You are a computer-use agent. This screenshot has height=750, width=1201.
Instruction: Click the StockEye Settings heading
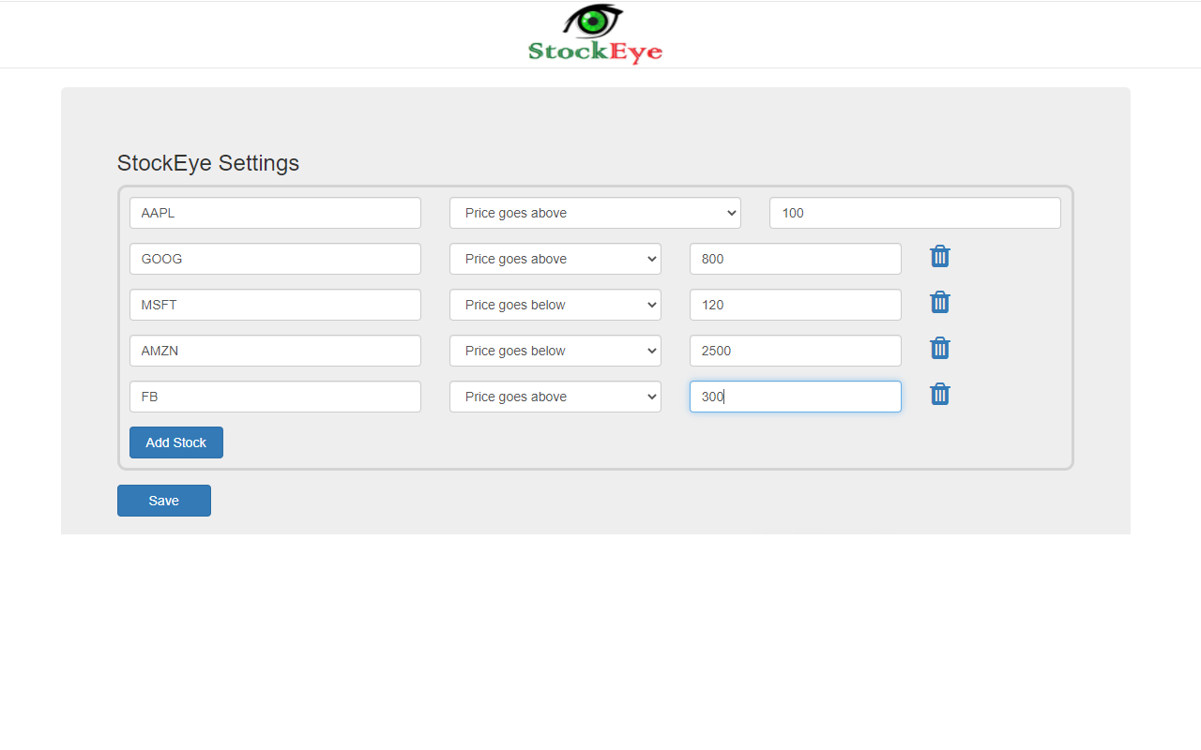tap(208, 163)
